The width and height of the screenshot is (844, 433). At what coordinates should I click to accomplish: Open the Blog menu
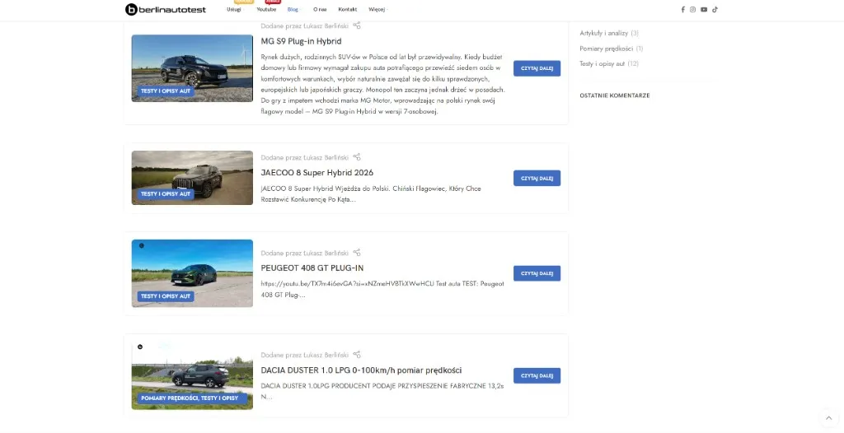293,9
